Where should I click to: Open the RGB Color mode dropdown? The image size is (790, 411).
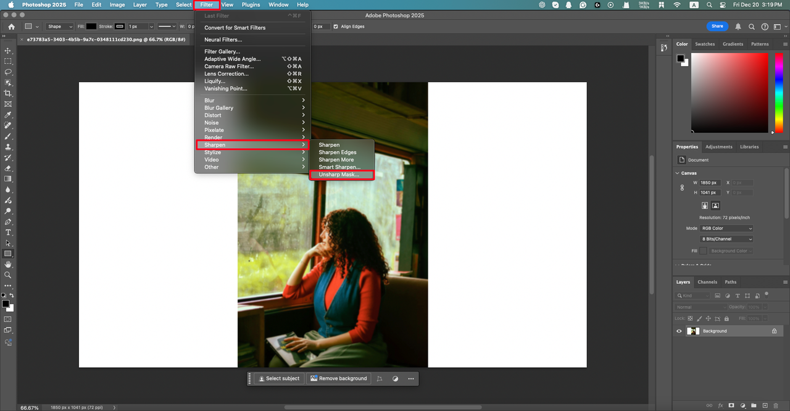727,228
